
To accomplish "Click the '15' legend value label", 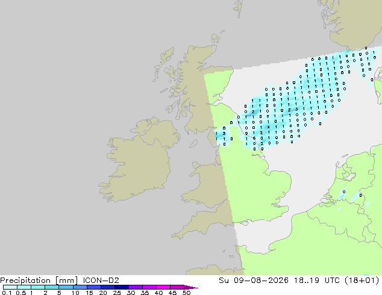I will 89,293.
